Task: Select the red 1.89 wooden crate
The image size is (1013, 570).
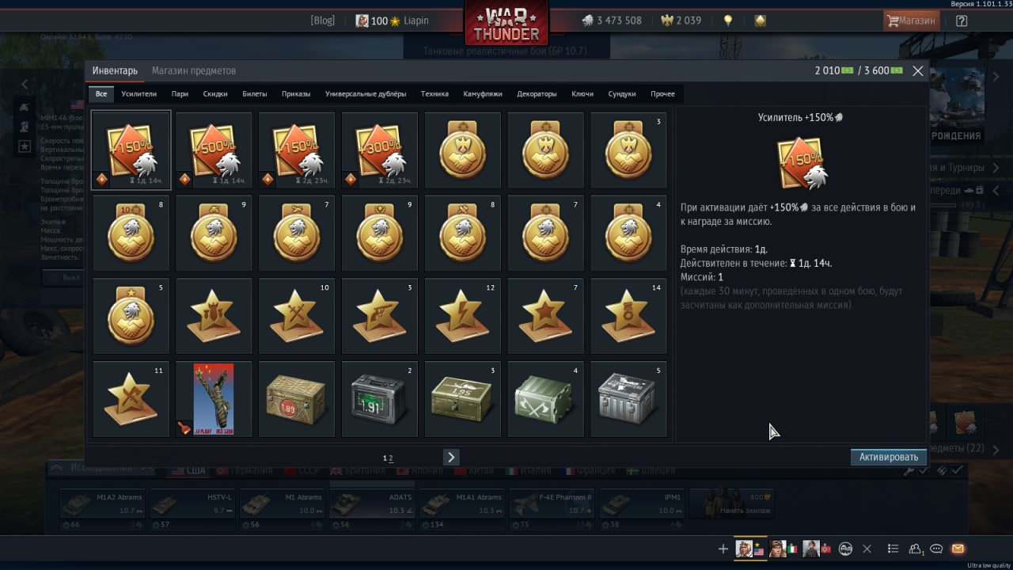Action: point(297,399)
